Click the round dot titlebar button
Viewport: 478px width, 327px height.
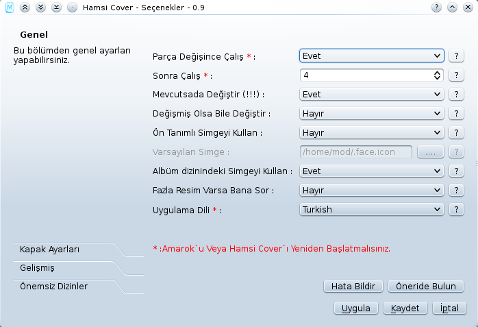(73, 8)
